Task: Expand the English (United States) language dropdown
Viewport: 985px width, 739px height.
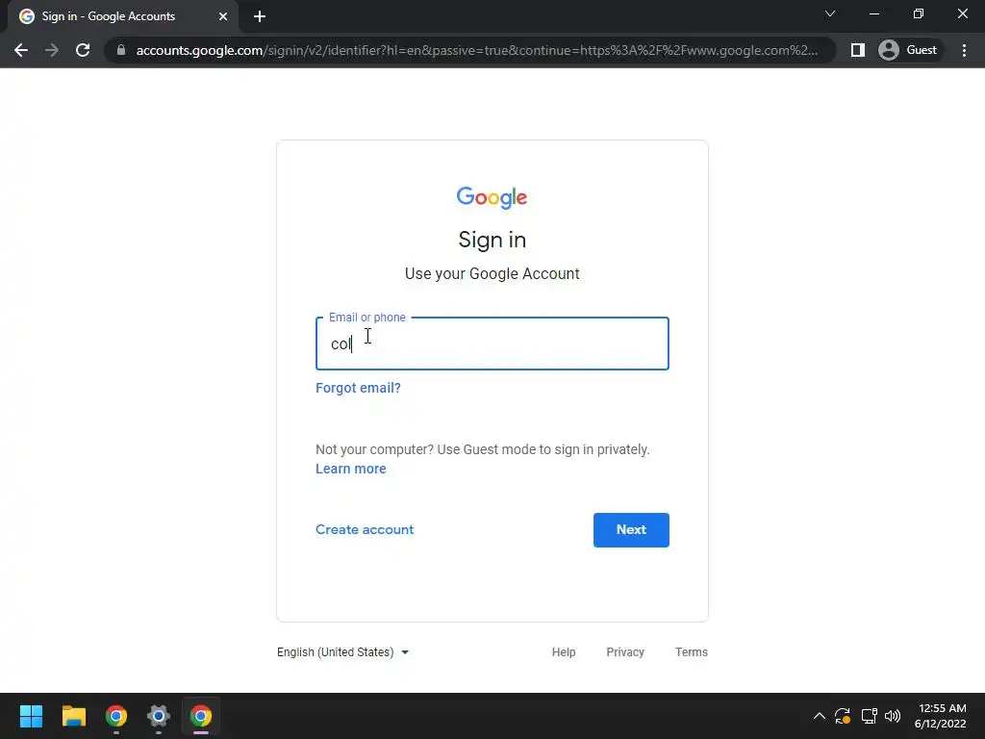Action: coord(343,652)
